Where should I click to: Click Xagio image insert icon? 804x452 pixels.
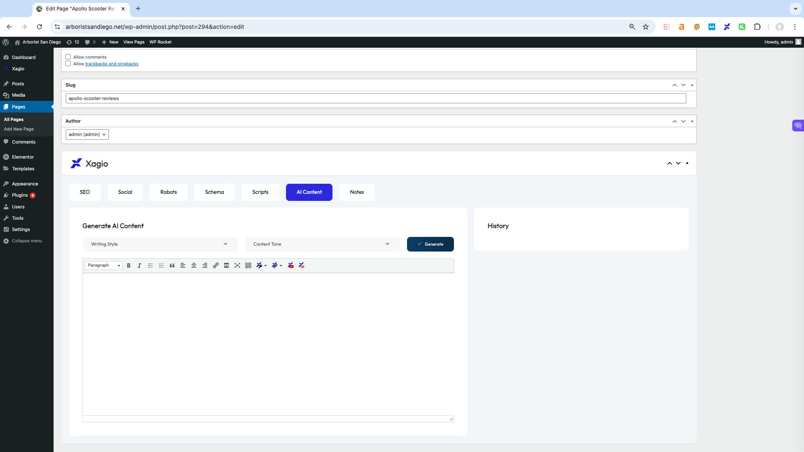coord(301,265)
